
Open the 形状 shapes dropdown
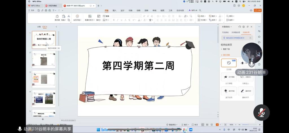[x=202, y=16]
